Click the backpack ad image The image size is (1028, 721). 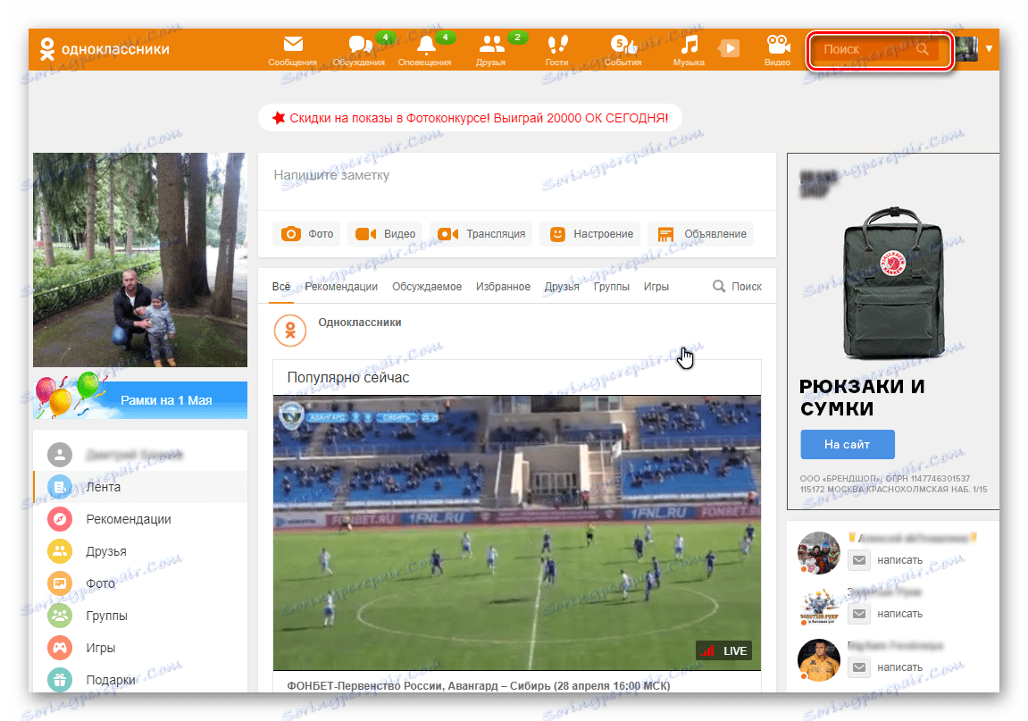pos(893,283)
